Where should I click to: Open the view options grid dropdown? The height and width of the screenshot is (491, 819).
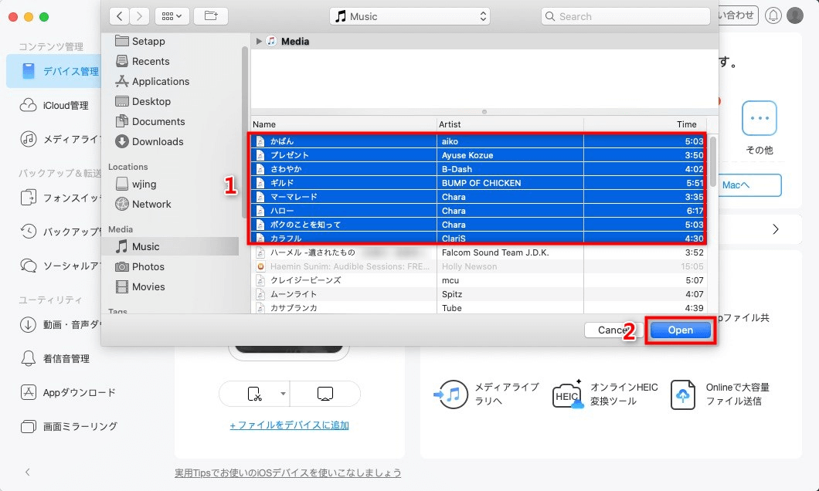pyautogui.click(x=172, y=16)
